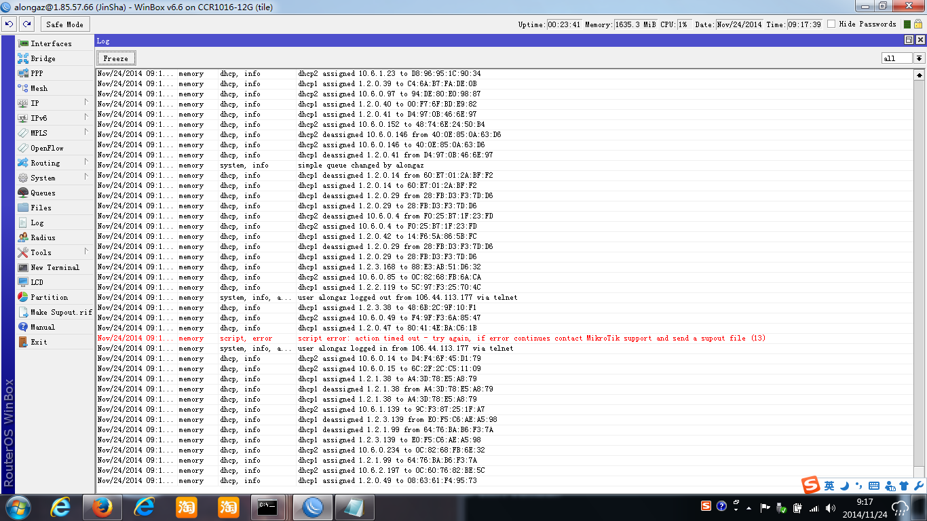927x521 pixels.
Task: Enable the Hide Passwords checkbox
Action: (x=831, y=24)
